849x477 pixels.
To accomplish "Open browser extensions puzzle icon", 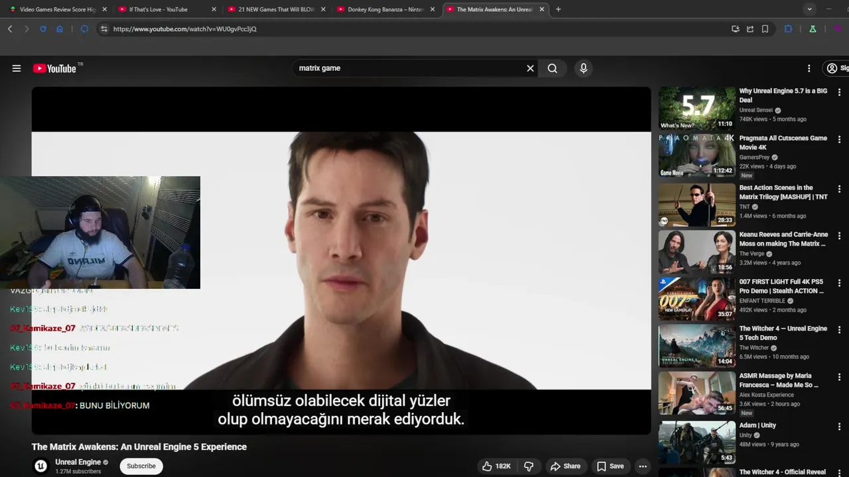I will pyautogui.click(x=788, y=29).
